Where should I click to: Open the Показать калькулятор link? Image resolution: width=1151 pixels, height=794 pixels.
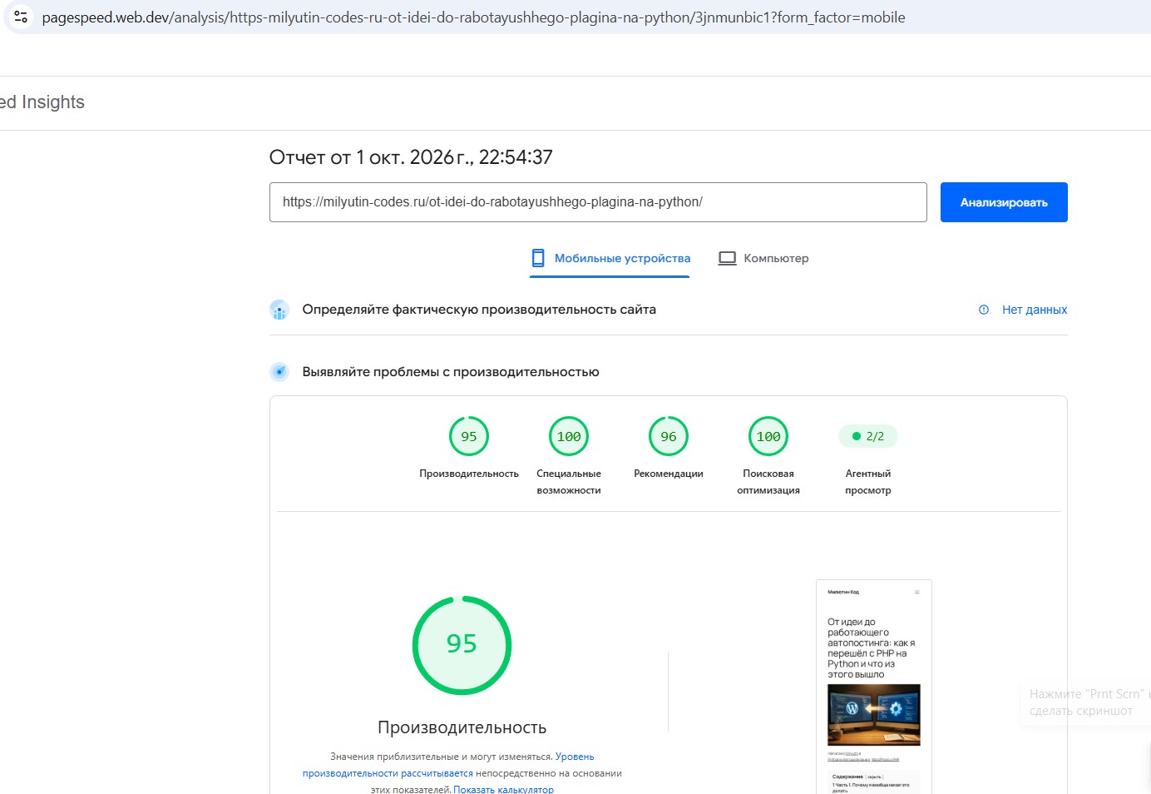[x=503, y=789]
